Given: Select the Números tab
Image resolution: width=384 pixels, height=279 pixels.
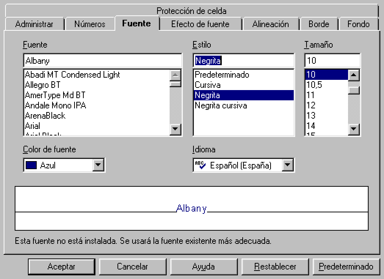Looking at the screenshot, I should (x=90, y=24).
